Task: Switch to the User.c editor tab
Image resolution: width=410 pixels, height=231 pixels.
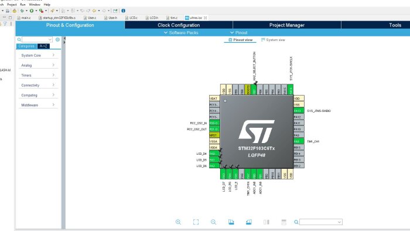Action: 90,18
